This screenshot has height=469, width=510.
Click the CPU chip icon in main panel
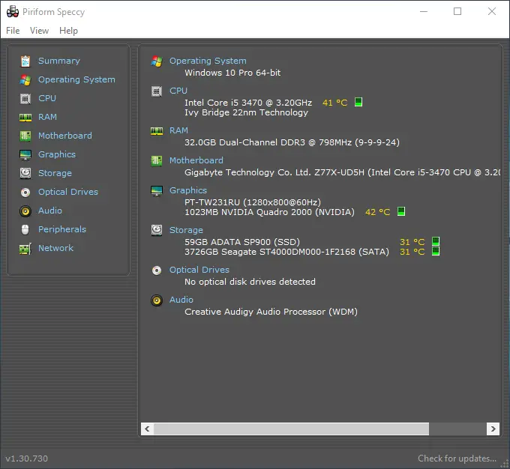(x=157, y=91)
